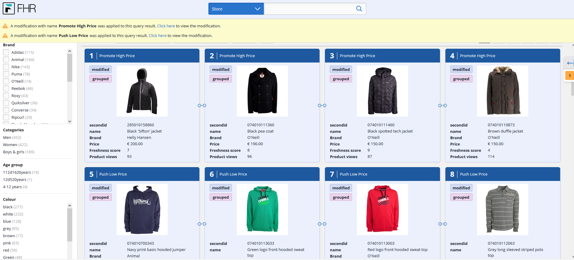Viewport: 574px width, 260px height.
Task: Tick the Adidas brand checkbox
Action: (x=6, y=52)
